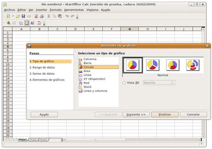Click the Save floppy disk icon

click(x=23, y=16)
